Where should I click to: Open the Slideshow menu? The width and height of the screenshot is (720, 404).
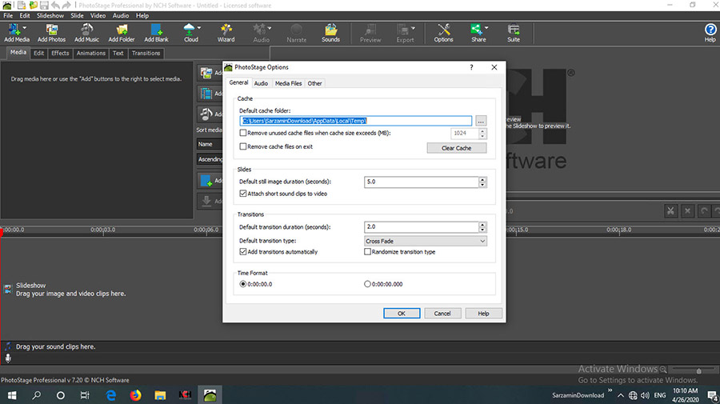coord(50,16)
